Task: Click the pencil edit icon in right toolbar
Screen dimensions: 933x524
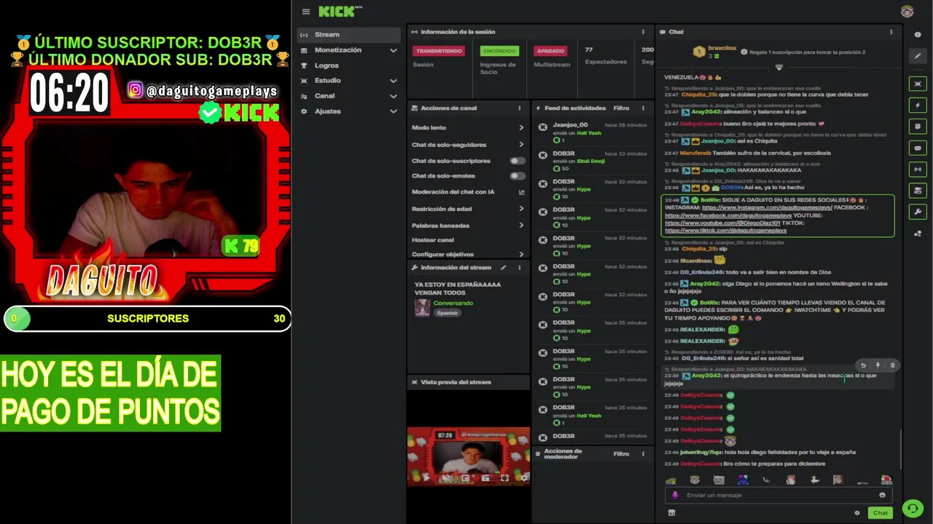Action: pos(918,56)
